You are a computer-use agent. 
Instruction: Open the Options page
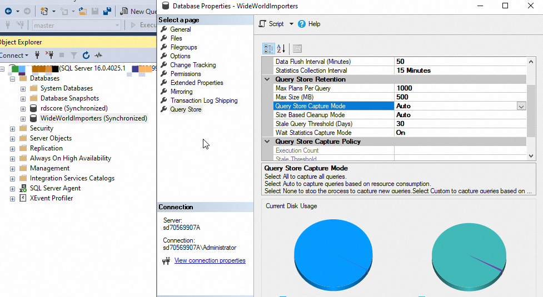pyautogui.click(x=180, y=56)
